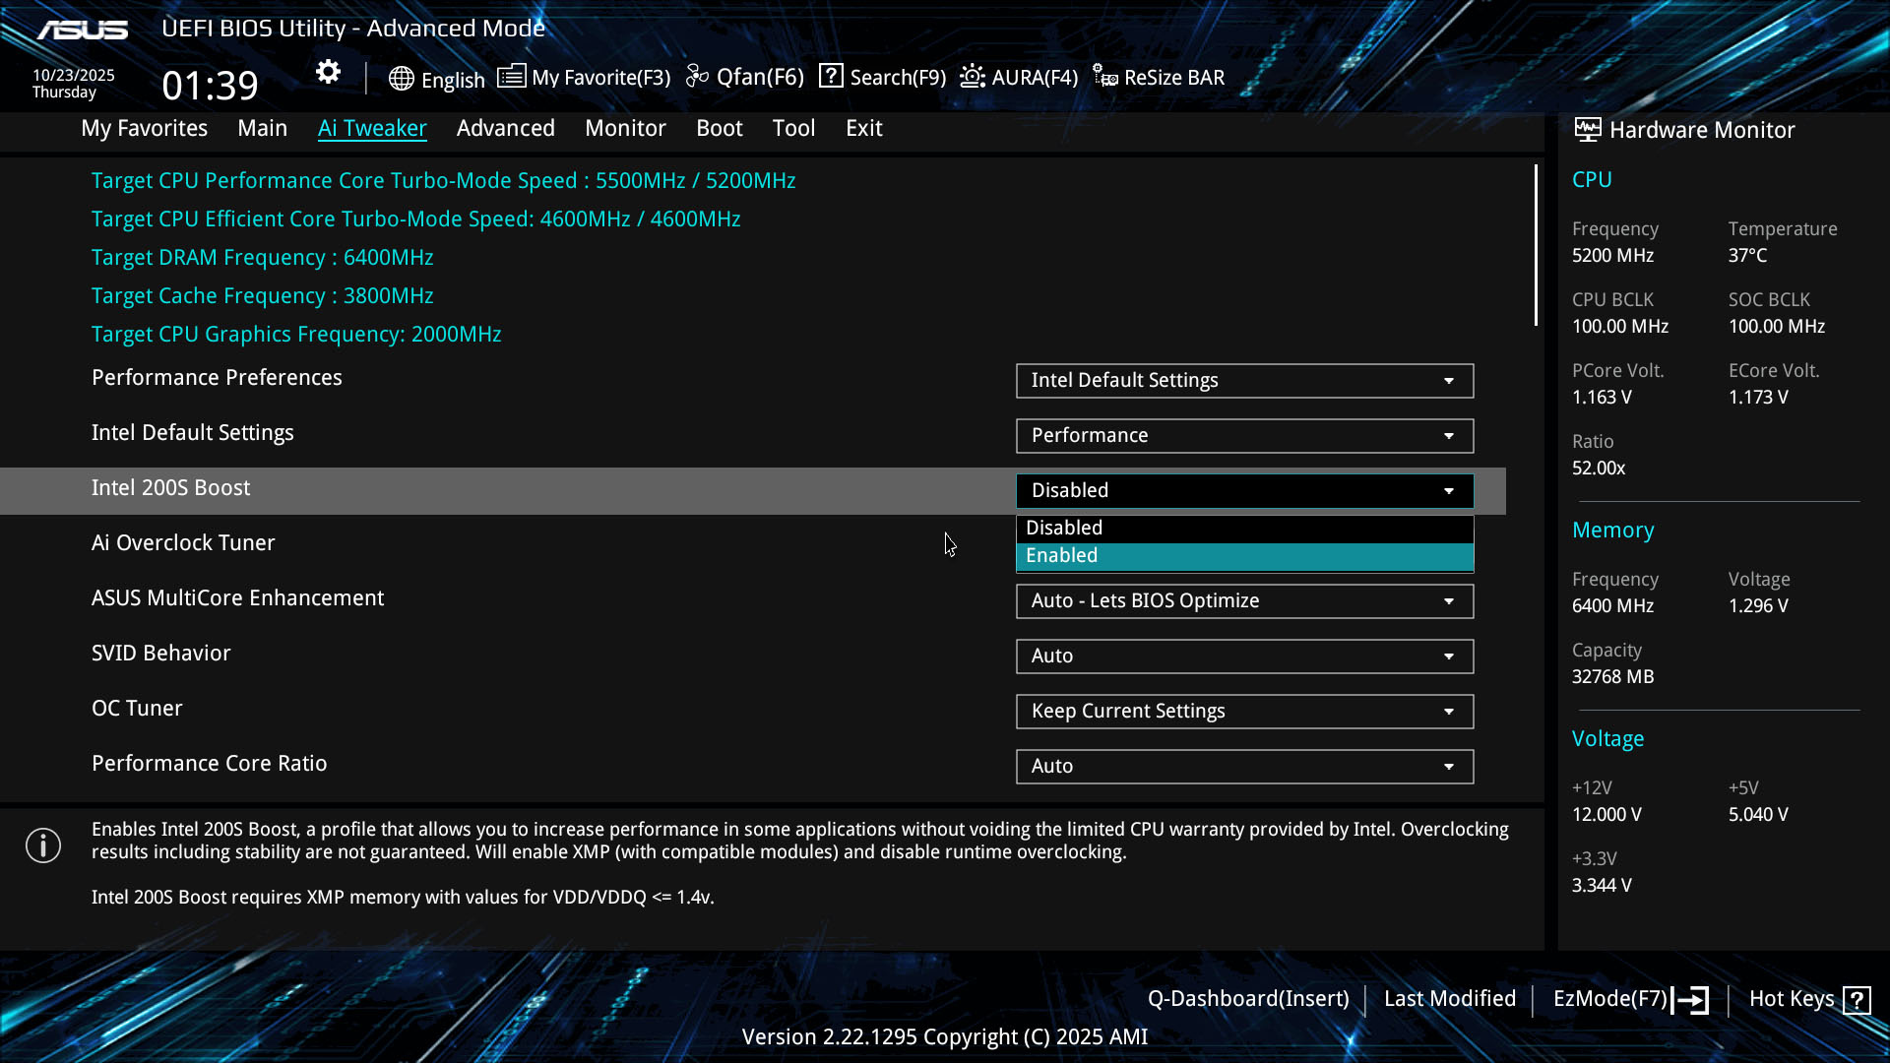Switch to the Advanced tab
The image size is (1890, 1063).
[x=505, y=128]
